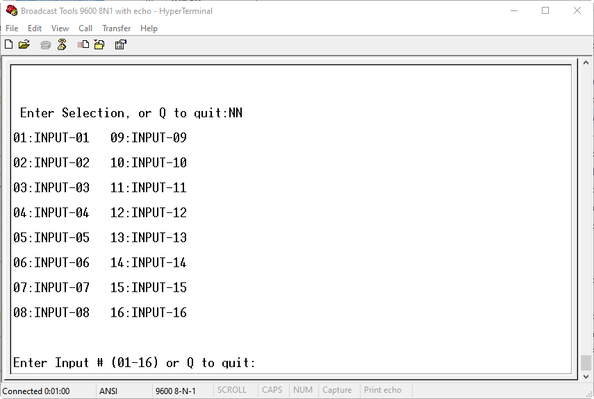Click the 10:INPUT-10 terminal entry
The height and width of the screenshot is (399, 594).
[x=149, y=162]
